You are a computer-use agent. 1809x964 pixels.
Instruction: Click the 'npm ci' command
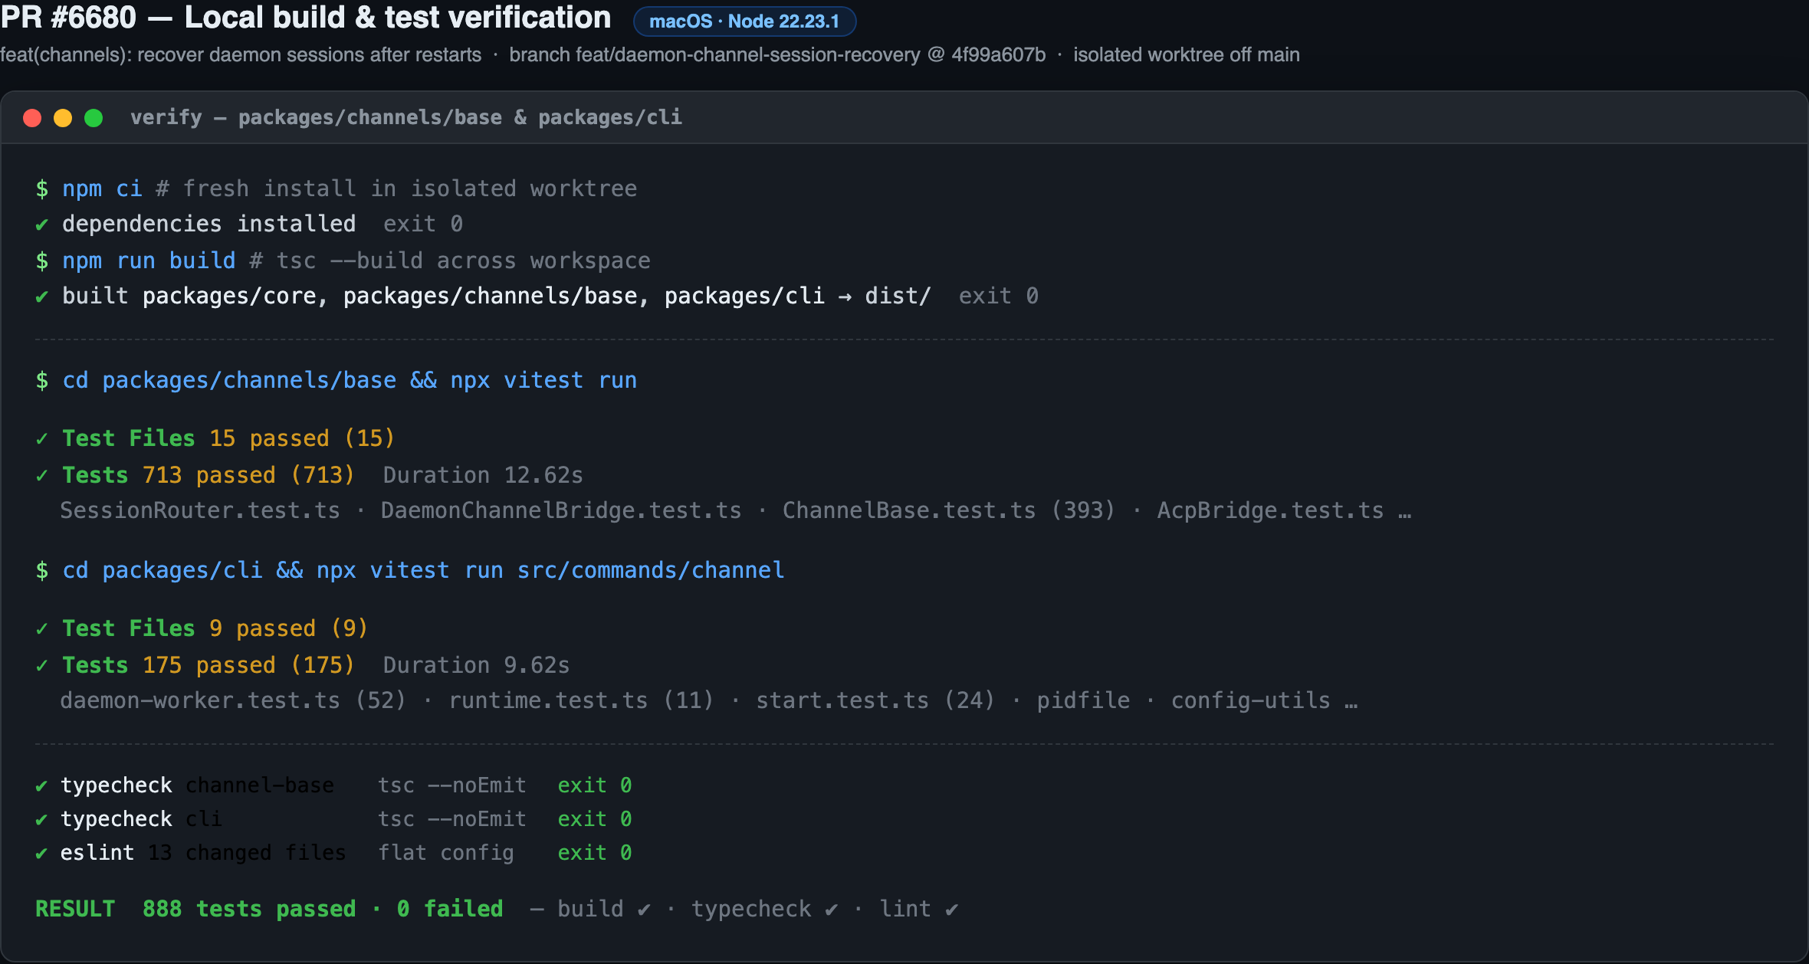[102, 189]
